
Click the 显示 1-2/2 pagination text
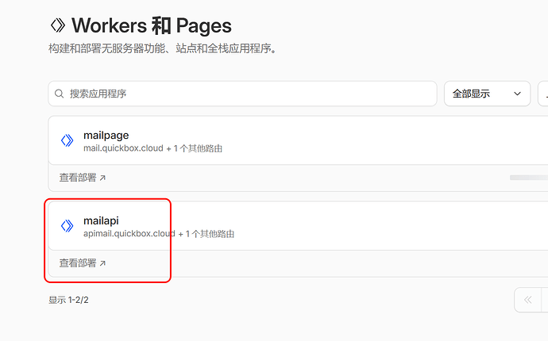[x=68, y=300]
